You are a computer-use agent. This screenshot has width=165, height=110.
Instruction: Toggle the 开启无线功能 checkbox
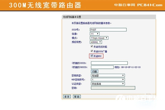tap(92, 46)
